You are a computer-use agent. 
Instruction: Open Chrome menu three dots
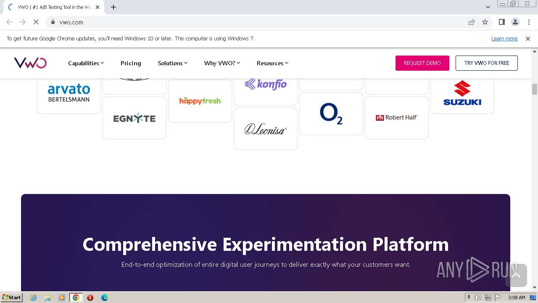tap(528, 22)
